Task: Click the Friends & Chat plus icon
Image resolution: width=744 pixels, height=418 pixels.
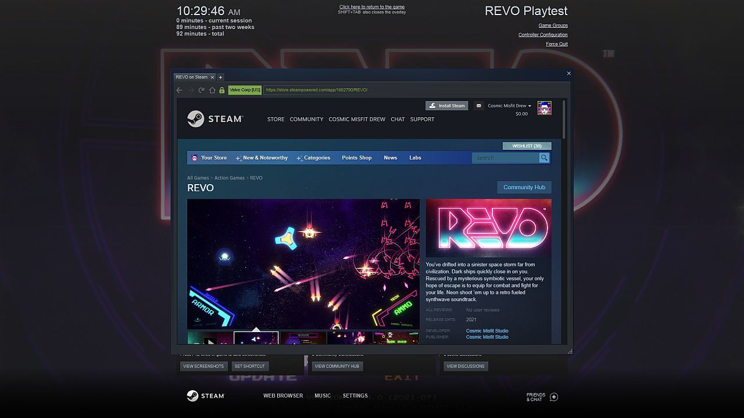Action: click(x=554, y=397)
